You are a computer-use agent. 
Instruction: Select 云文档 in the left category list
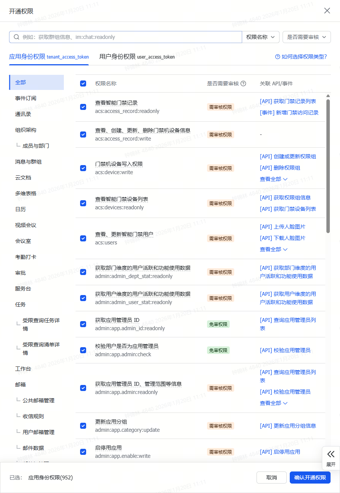(x=23, y=178)
